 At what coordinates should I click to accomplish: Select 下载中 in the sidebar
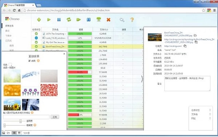8,36
